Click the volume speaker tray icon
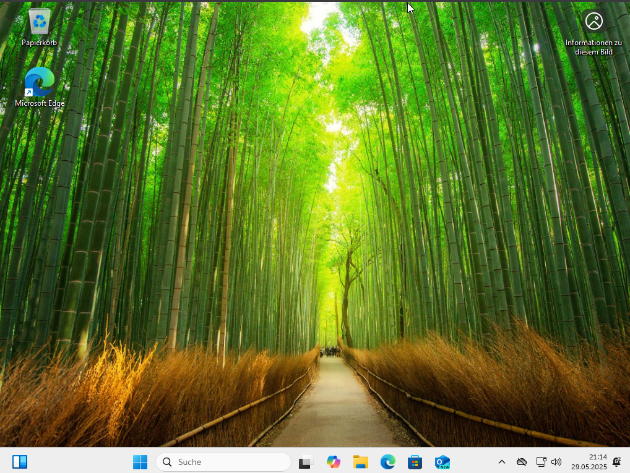Viewport: 630px width, 473px height. (x=556, y=462)
